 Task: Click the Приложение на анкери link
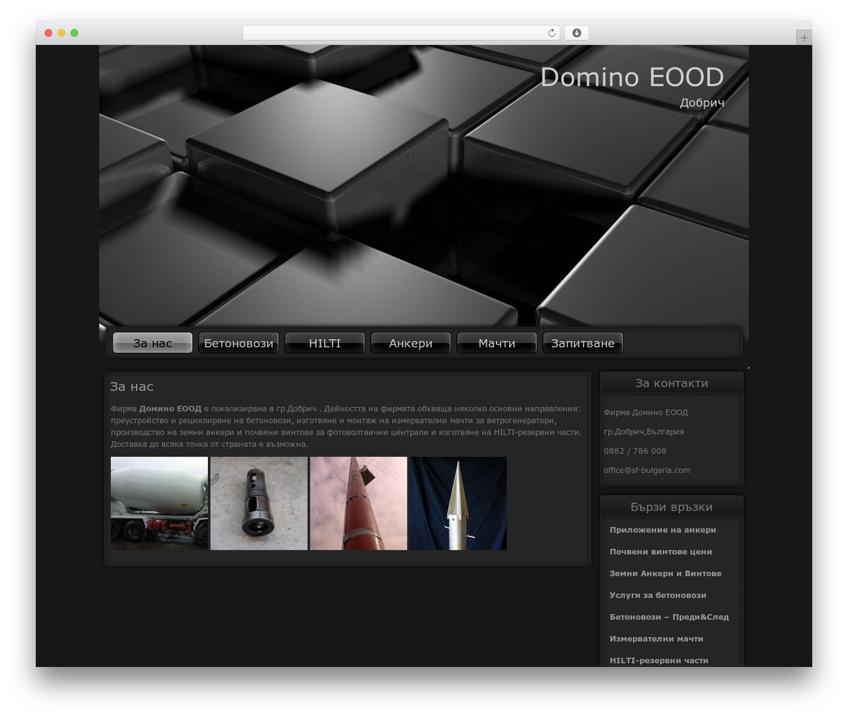click(662, 530)
